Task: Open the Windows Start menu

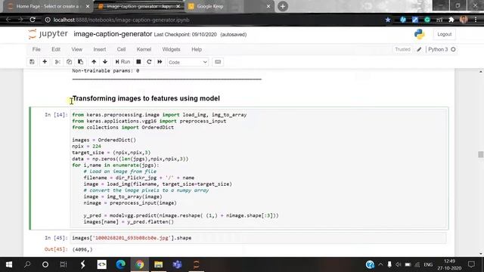Action: 9,264
